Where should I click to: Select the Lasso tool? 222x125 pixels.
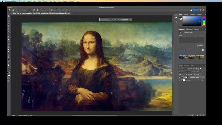tap(9, 21)
